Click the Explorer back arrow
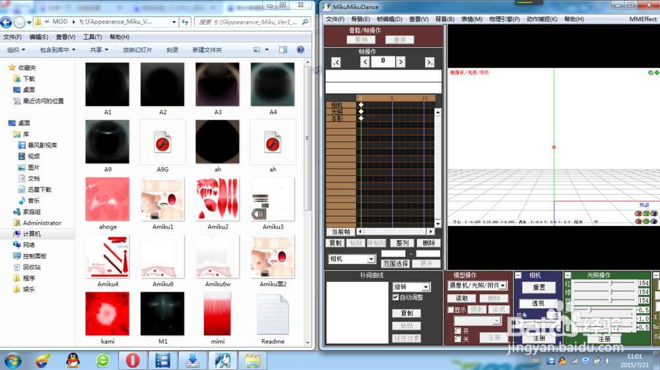The height and width of the screenshot is (370, 660). click(7, 22)
